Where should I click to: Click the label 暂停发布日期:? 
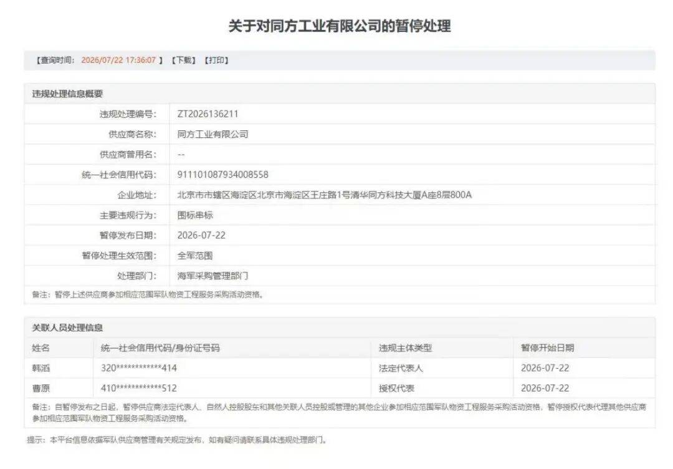(128, 235)
